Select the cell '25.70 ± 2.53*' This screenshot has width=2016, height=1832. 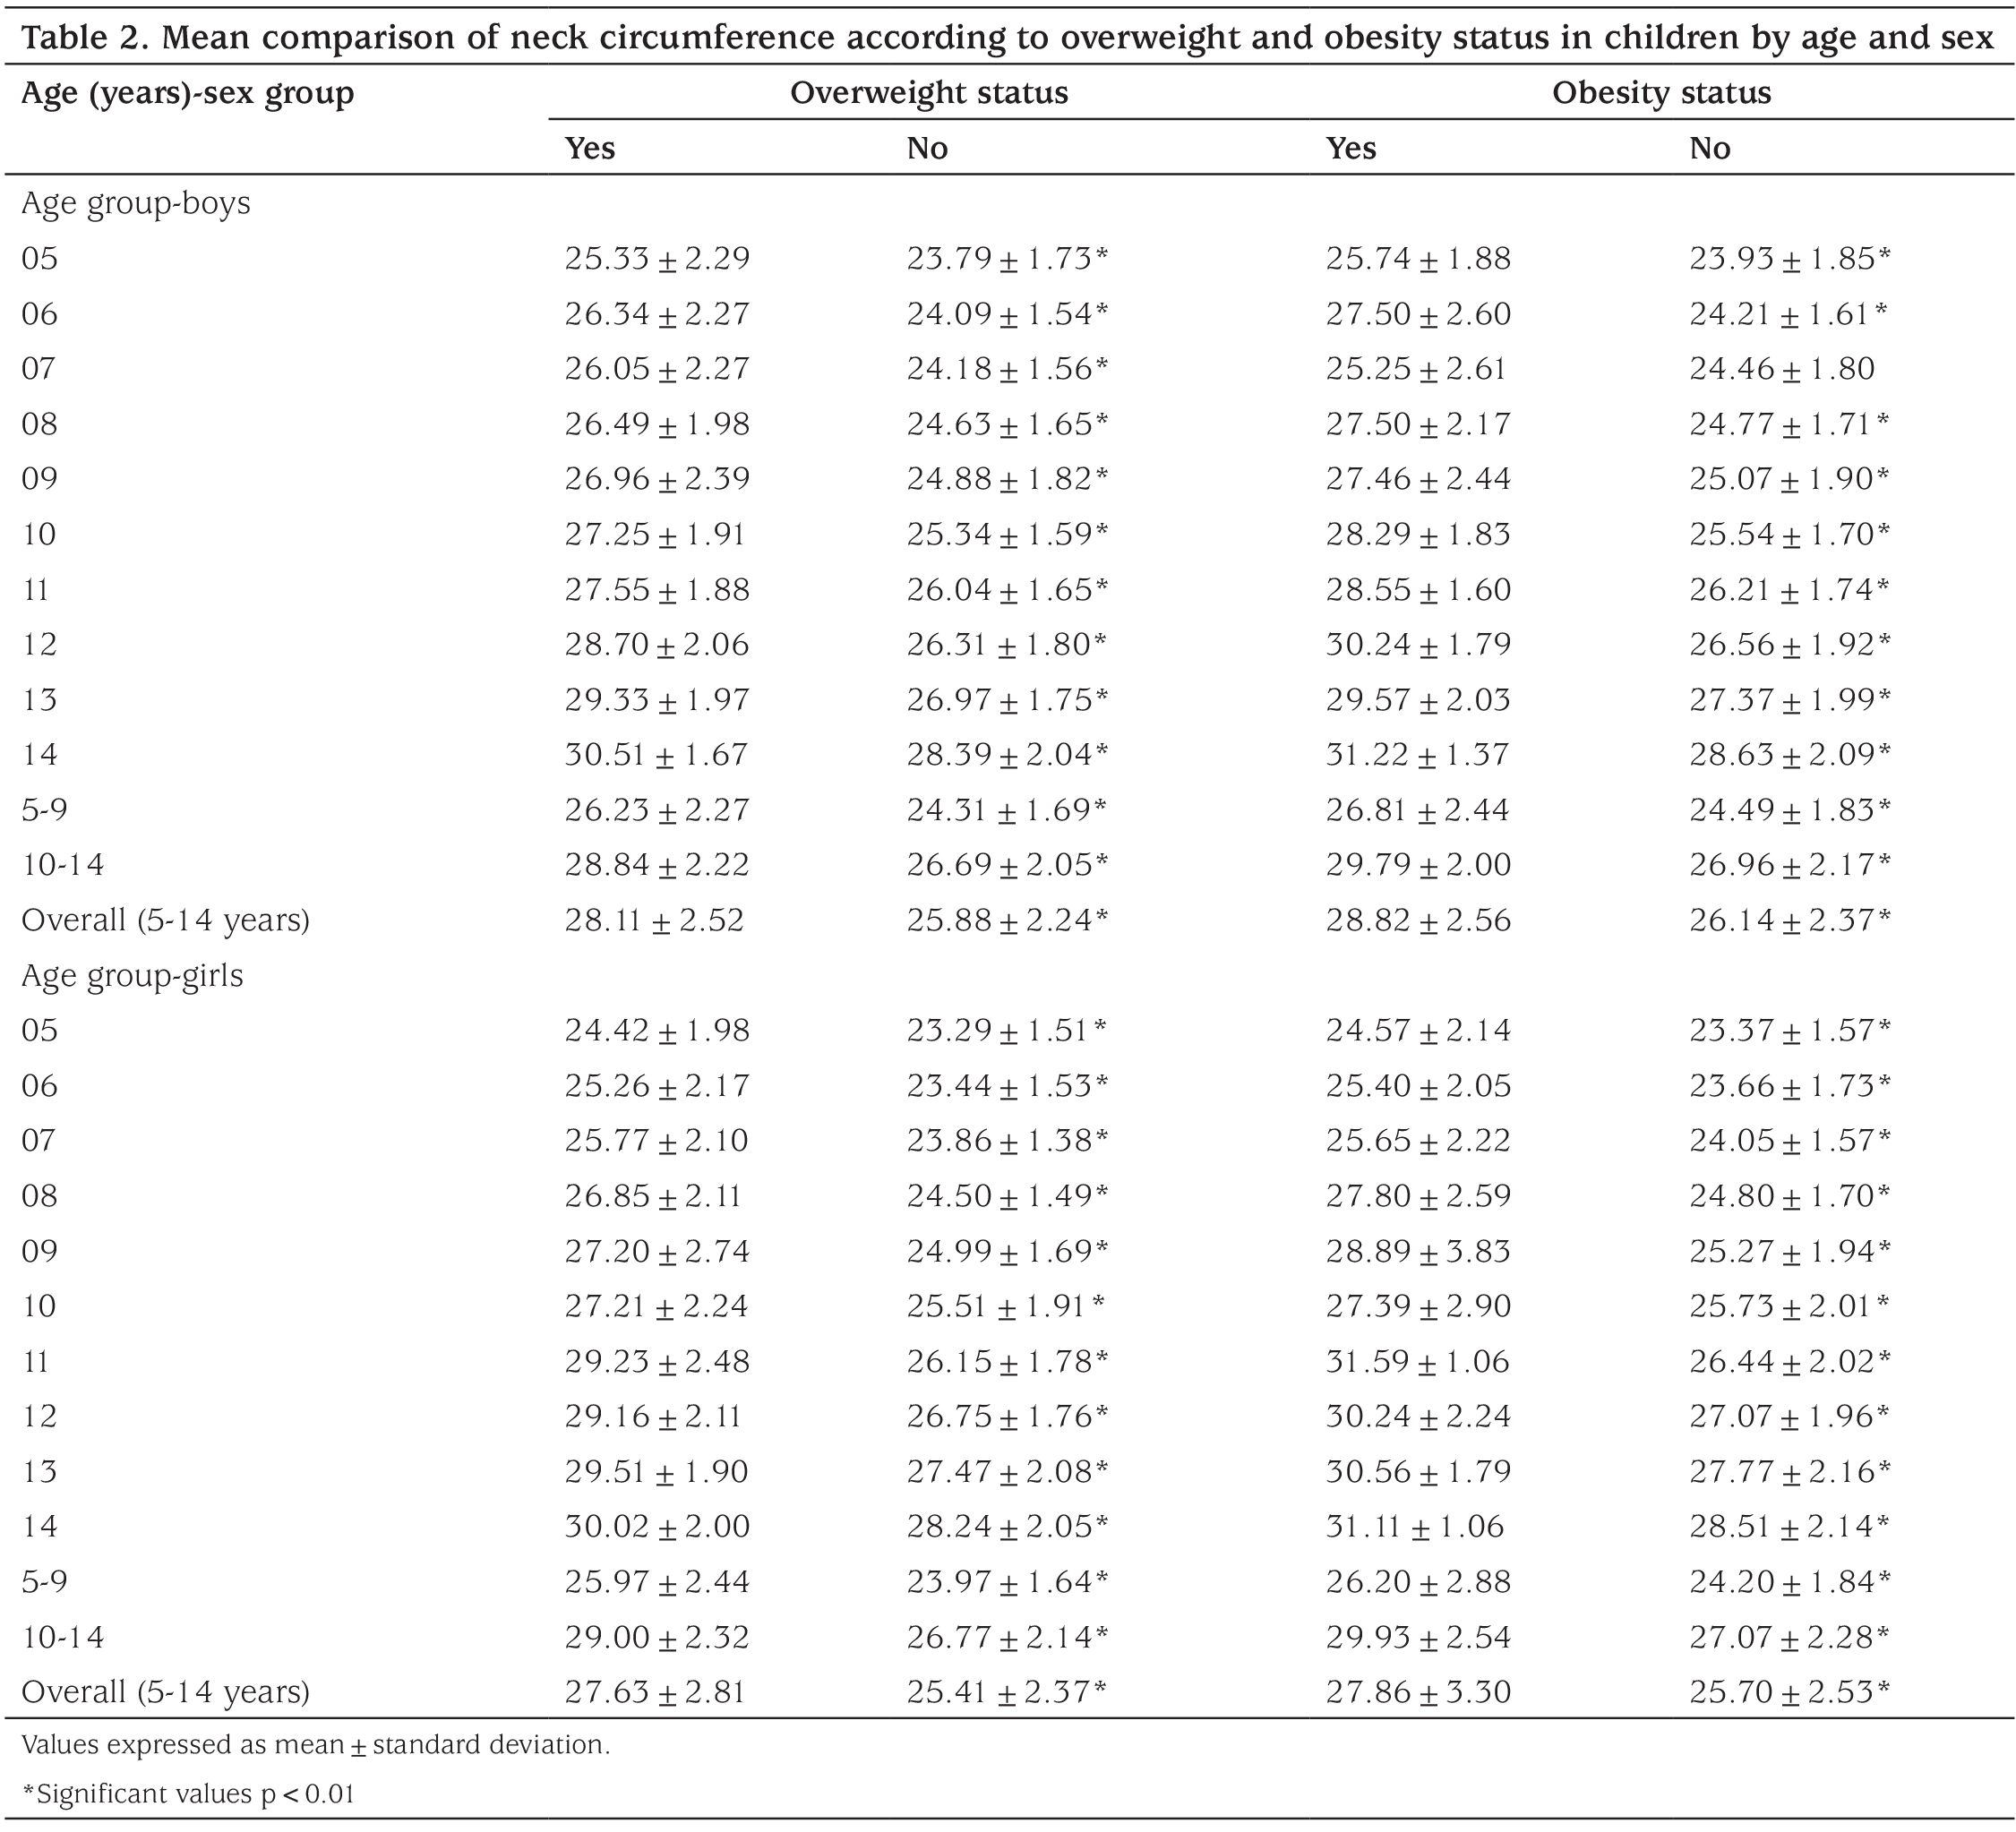tap(1790, 1693)
